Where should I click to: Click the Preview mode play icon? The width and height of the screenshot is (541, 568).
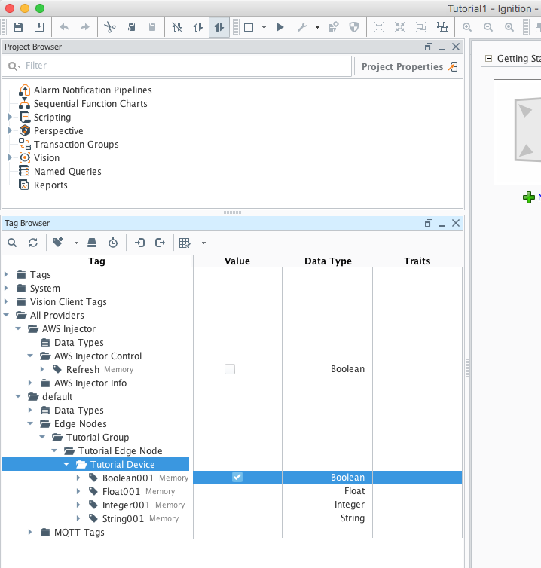(x=280, y=27)
